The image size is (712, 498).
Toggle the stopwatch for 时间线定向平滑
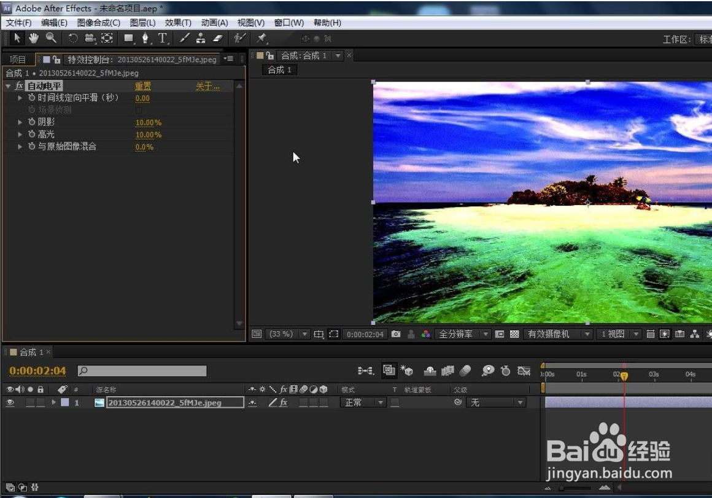(32, 97)
